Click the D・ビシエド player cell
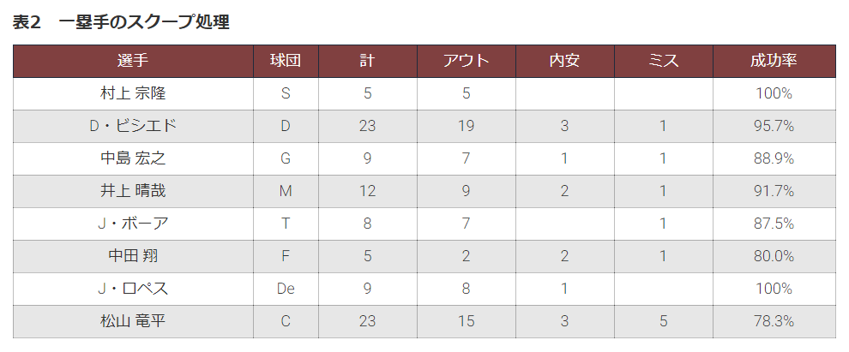 pyautogui.click(x=133, y=126)
